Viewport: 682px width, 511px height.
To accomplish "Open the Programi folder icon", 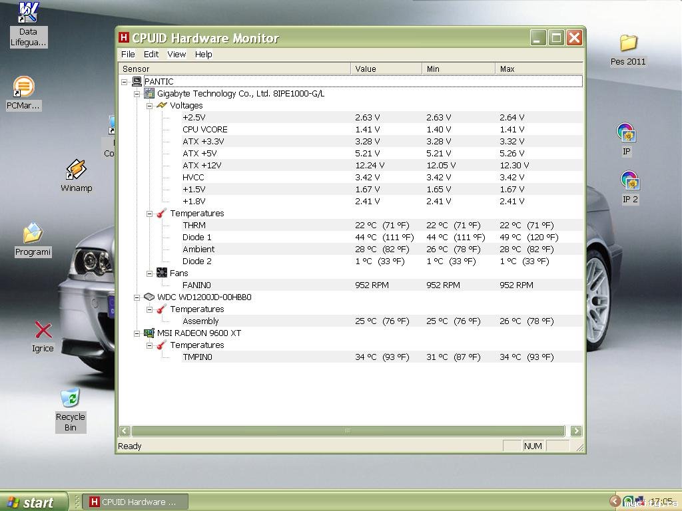I will [33, 234].
